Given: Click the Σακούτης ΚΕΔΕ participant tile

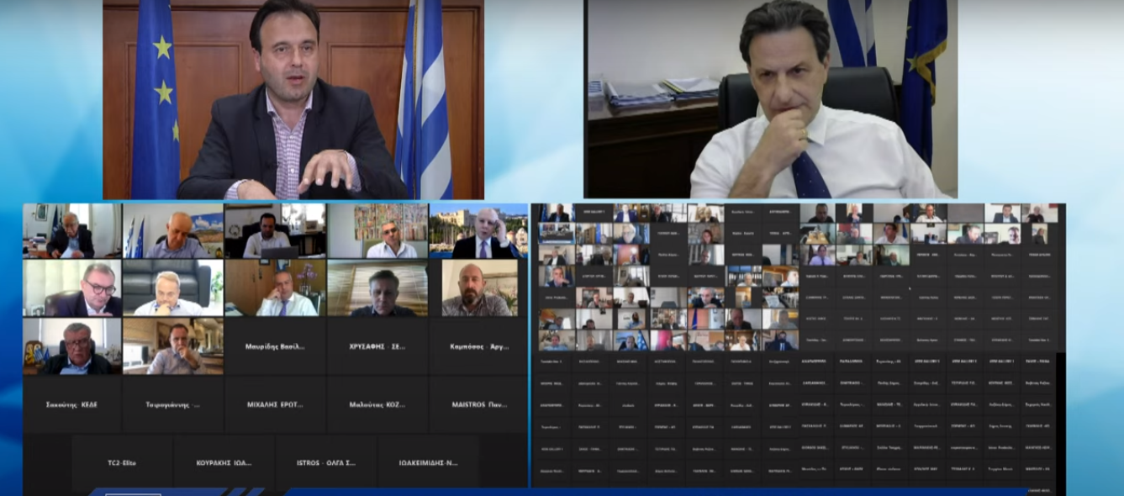Looking at the screenshot, I should [x=71, y=404].
